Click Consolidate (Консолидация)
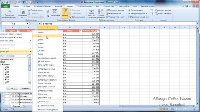Screen dimensions: 200x112 pos(114,13)
